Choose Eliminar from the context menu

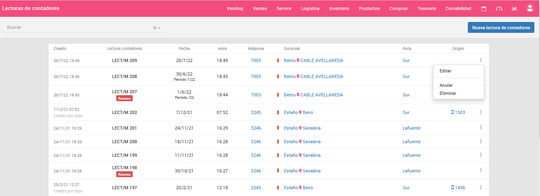click(448, 93)
